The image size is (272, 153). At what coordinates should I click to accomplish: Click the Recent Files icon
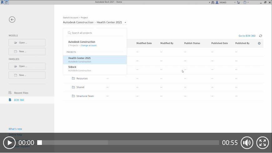click(x=10, y=93)
